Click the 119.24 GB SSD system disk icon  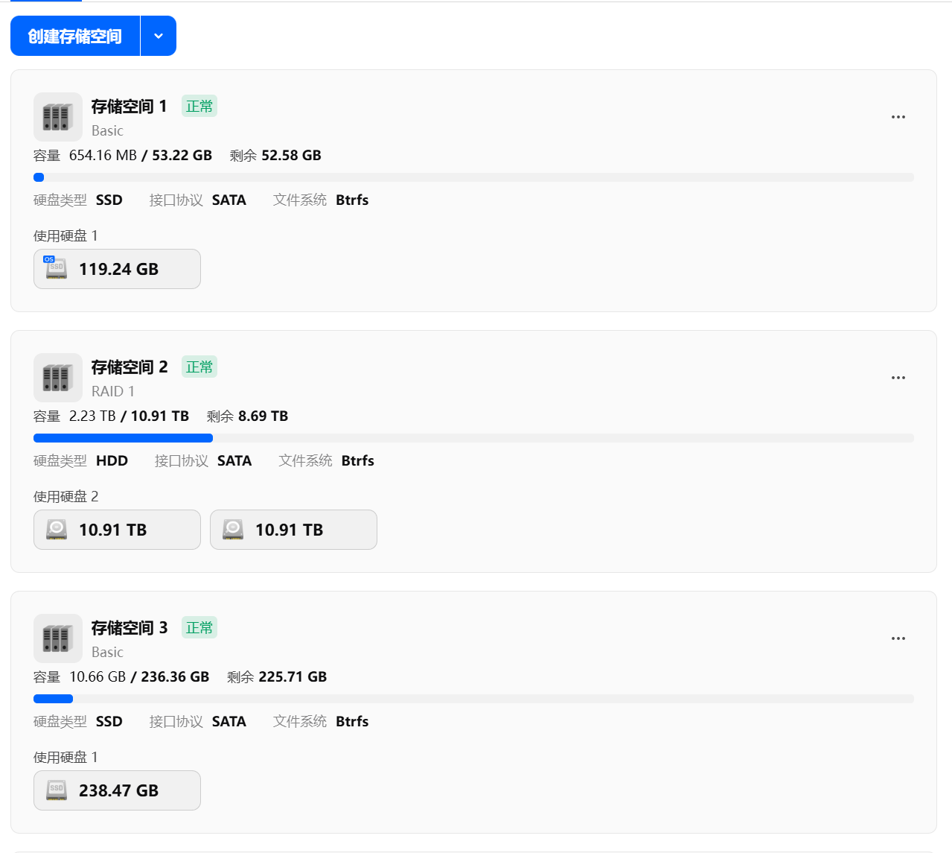(x=57, y=268)
